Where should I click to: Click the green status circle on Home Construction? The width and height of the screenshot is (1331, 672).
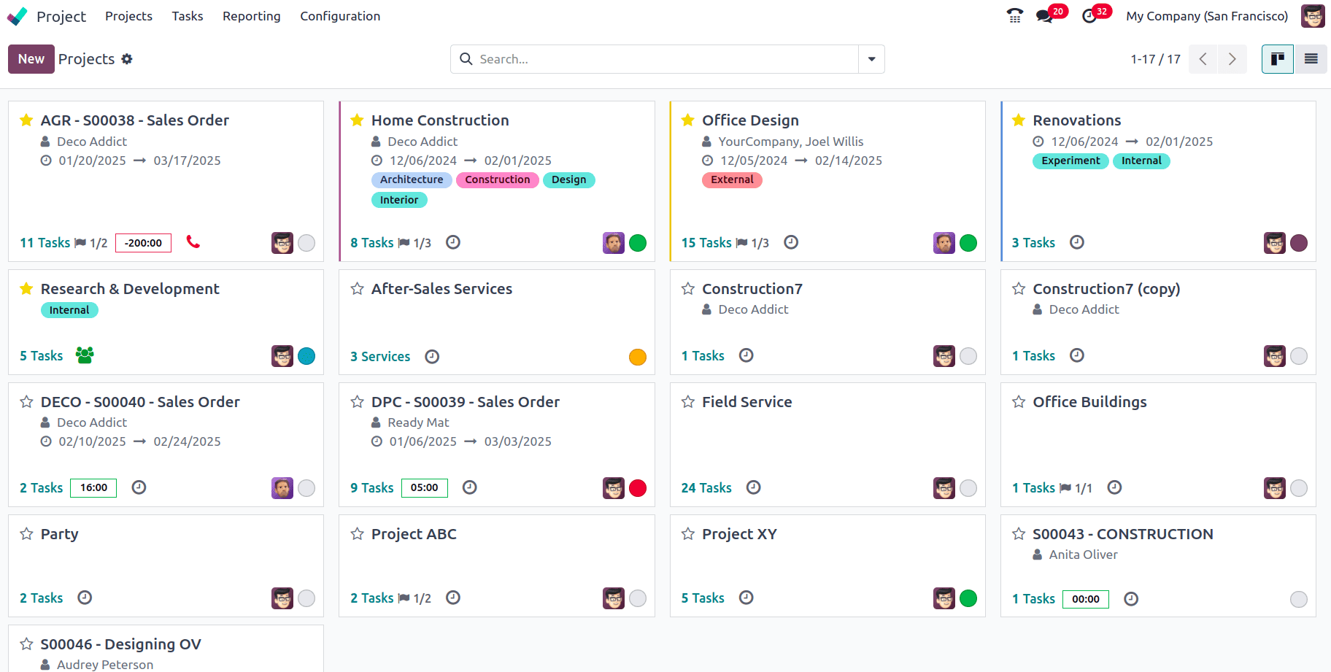click(638, 243)
